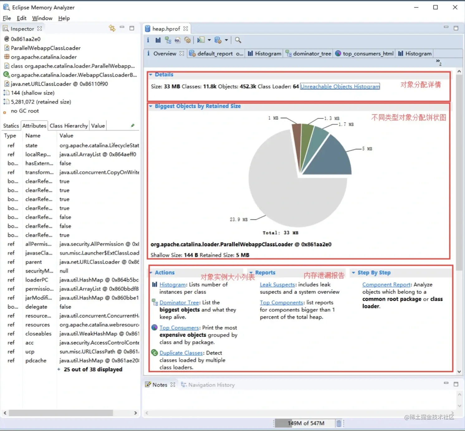Switch to the Value tab in Inspector
Image resolution: width=465 pixels, height=431 pixels.
tap(98, 126)
